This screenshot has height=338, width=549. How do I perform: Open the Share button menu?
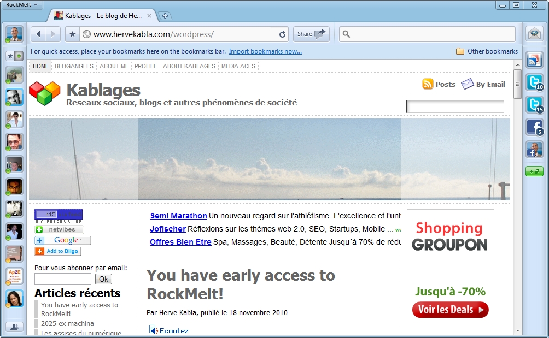[x=311, y=34]
